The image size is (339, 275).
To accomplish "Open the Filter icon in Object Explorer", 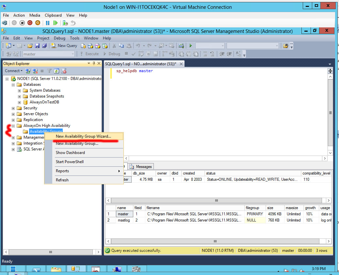I will tap(49, 70).
